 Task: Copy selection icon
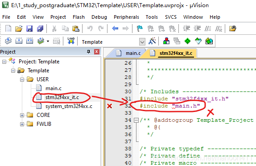click(x=65, y=29)
